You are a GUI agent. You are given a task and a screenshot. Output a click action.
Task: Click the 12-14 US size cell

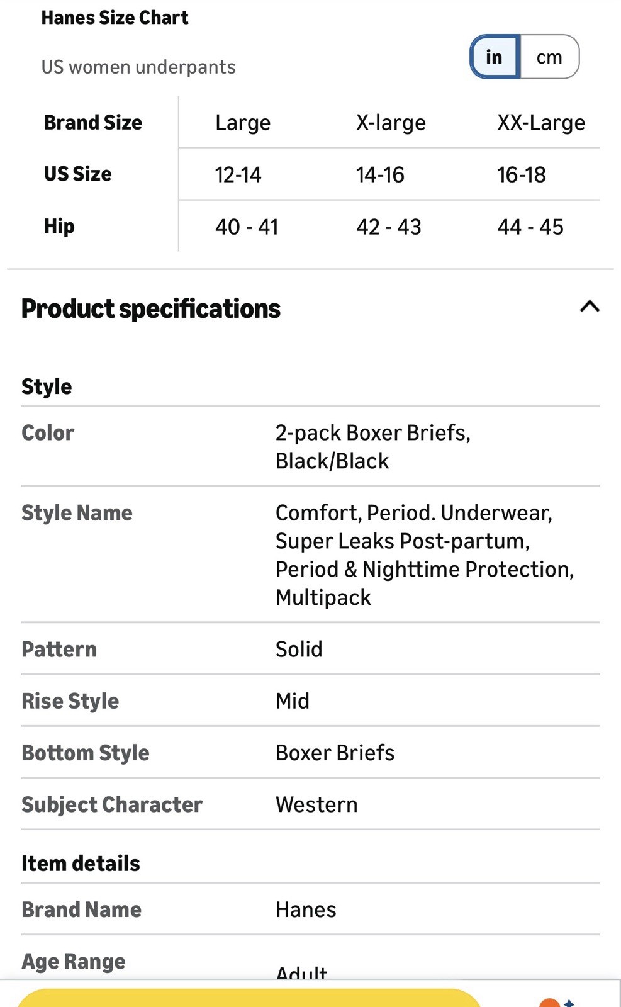pos(238,175)
